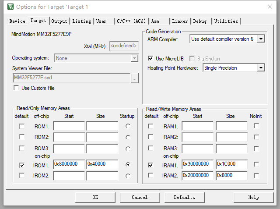
Task: Click the ROM3 Size field
Action: pyautogui.click(x=102, y=149)
